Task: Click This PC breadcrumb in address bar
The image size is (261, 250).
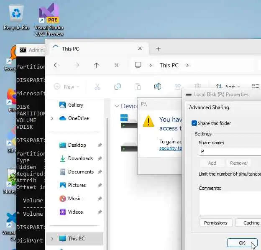Action: [169, 65]
